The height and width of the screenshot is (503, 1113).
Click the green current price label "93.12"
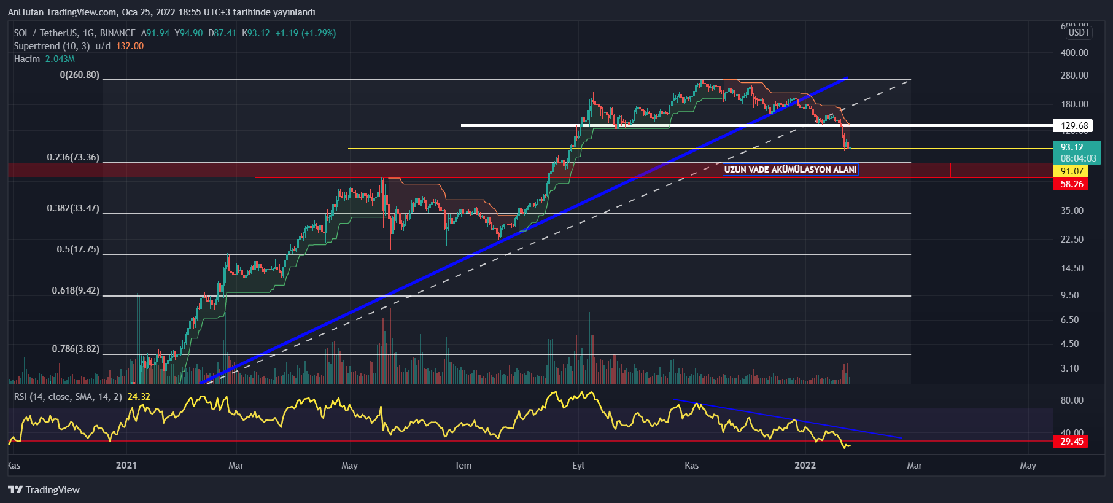click(x=1072, y=147)
